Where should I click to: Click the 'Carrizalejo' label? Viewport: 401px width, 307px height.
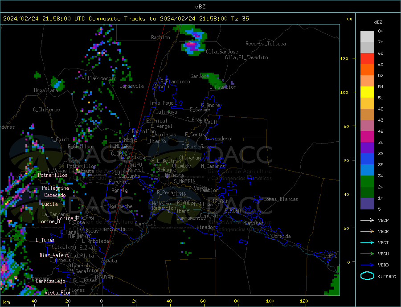(50, 282)
